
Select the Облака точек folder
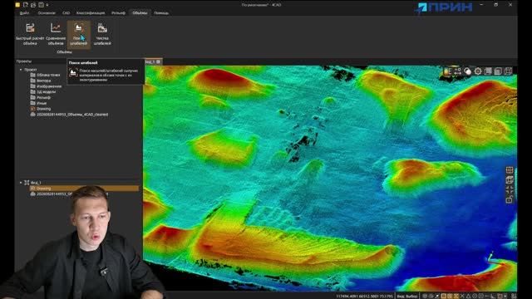(x=45, y=75)
